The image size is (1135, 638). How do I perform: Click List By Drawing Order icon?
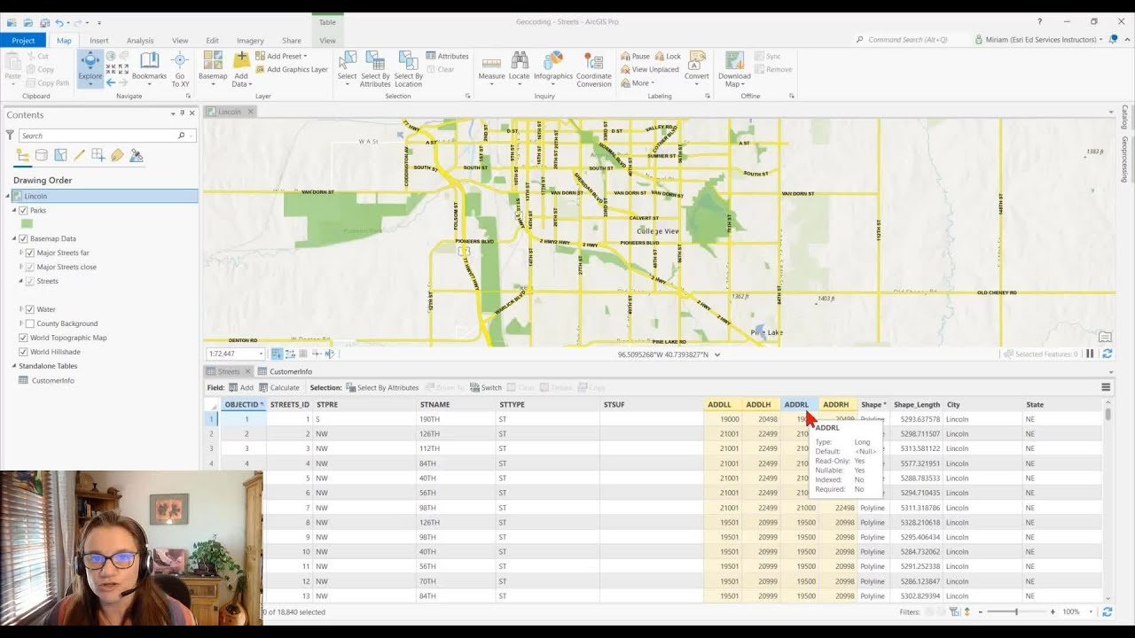point(23,155)
